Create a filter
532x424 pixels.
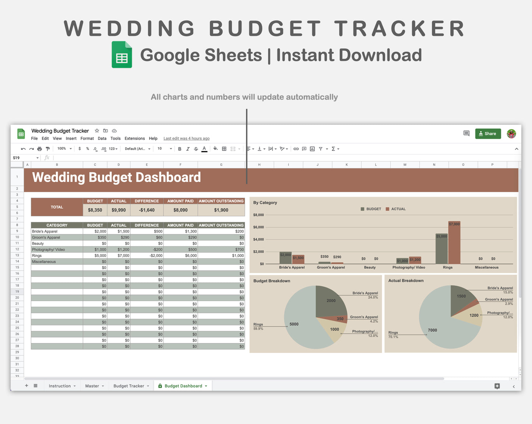[x=321, y=149]
